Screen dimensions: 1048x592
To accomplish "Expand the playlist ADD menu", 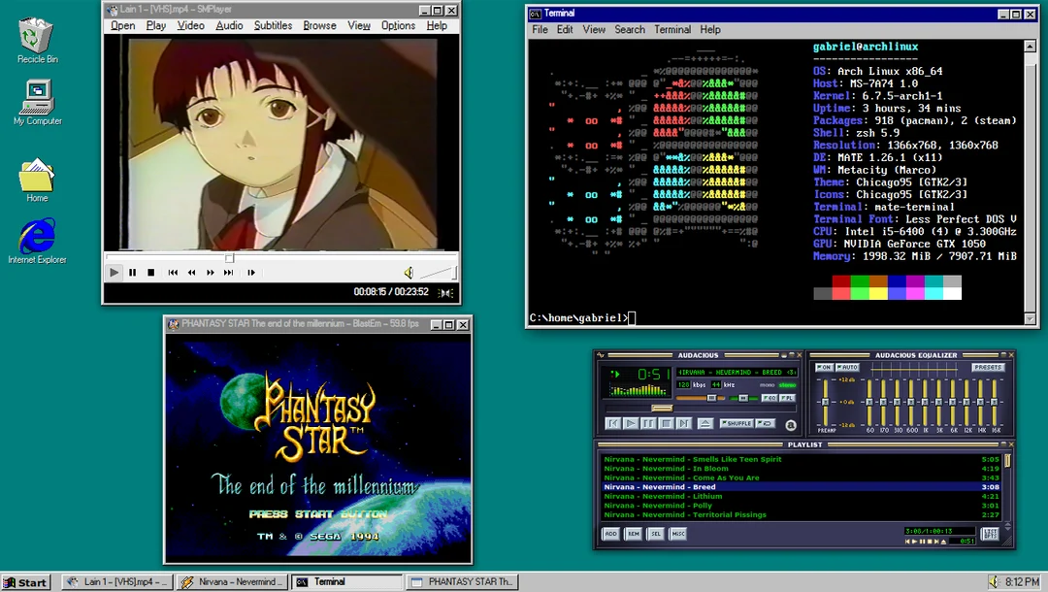I will tap(611, 534).
